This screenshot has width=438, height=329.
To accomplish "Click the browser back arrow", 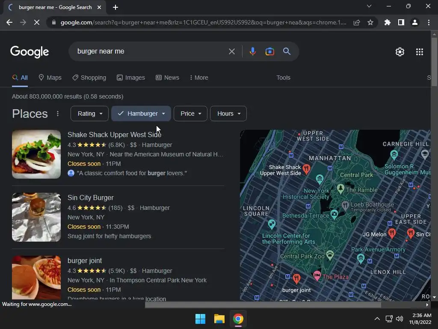I will click(9, 22).
